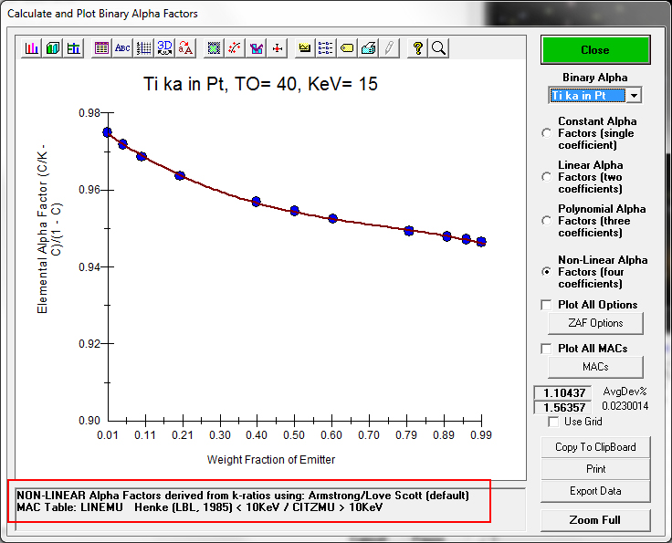Select the magnifying glass zoom icon
The image size is (672, 543).
[438, 48]
